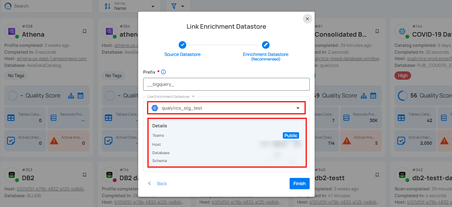The width and height of the screenshot is (452, 207).
Task: Click the Athena datastore logo icon
Action: [12, 31]
